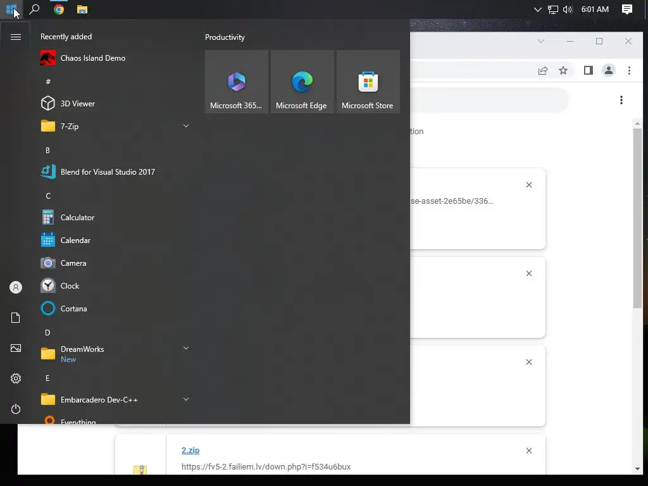Viewport: 648px width, 486px height.
Task: Launch 3D Viewer app
Action: (x=115, y=103)
